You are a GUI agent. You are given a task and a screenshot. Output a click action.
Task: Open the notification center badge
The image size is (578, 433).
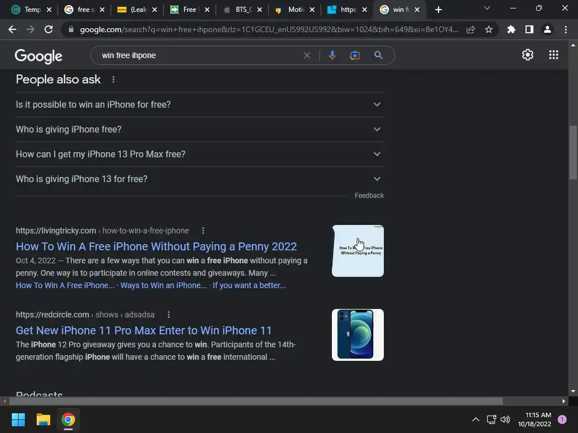tap(562, 419)
